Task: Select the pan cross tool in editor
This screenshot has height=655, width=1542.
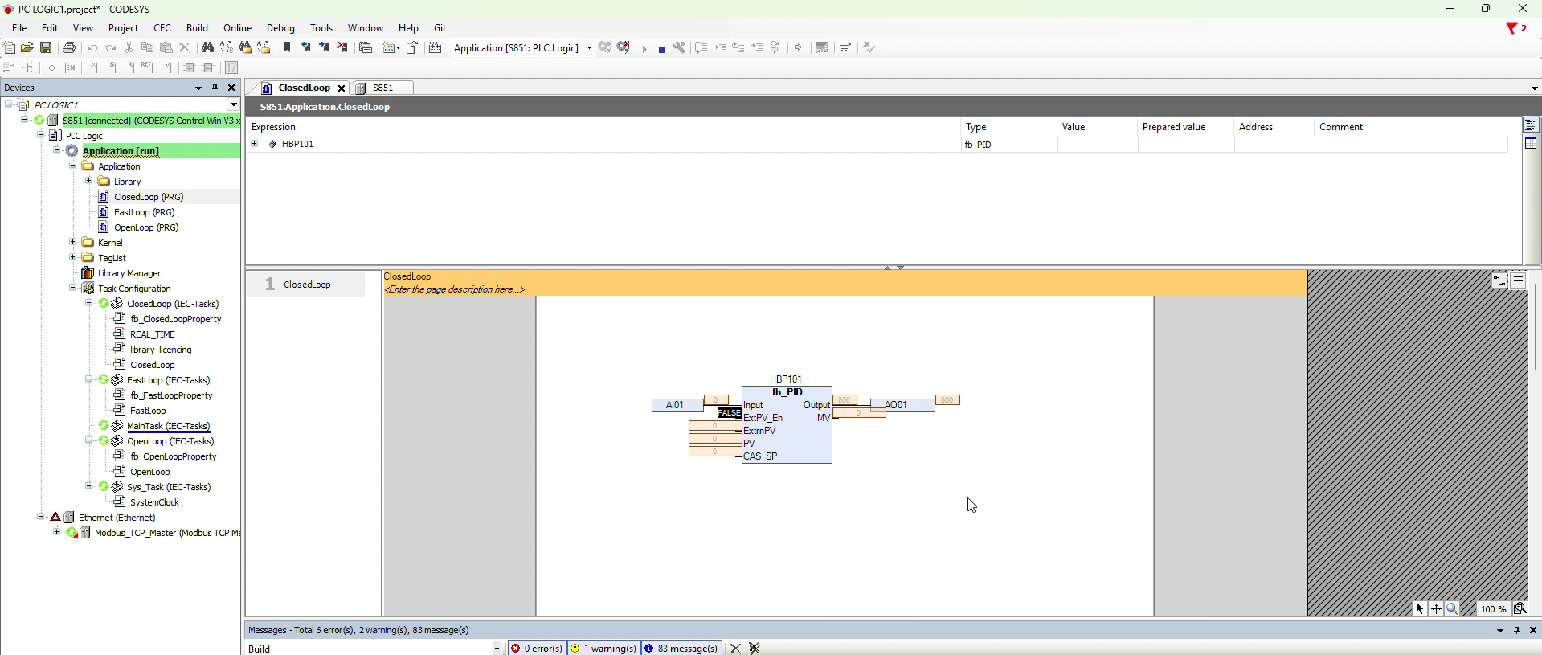Action: [1436, 608]
